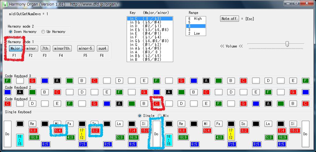Viewport: 316px width, 152px height.
Task: Choose "in B" at bottom of Key list
Action: [150, 60]
